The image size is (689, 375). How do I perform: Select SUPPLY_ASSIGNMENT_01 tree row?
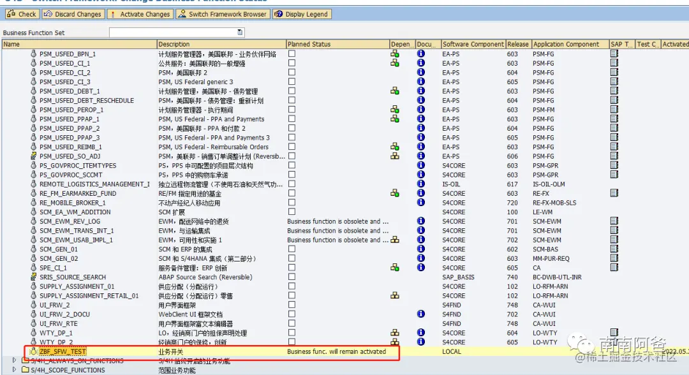click(77, 286)
